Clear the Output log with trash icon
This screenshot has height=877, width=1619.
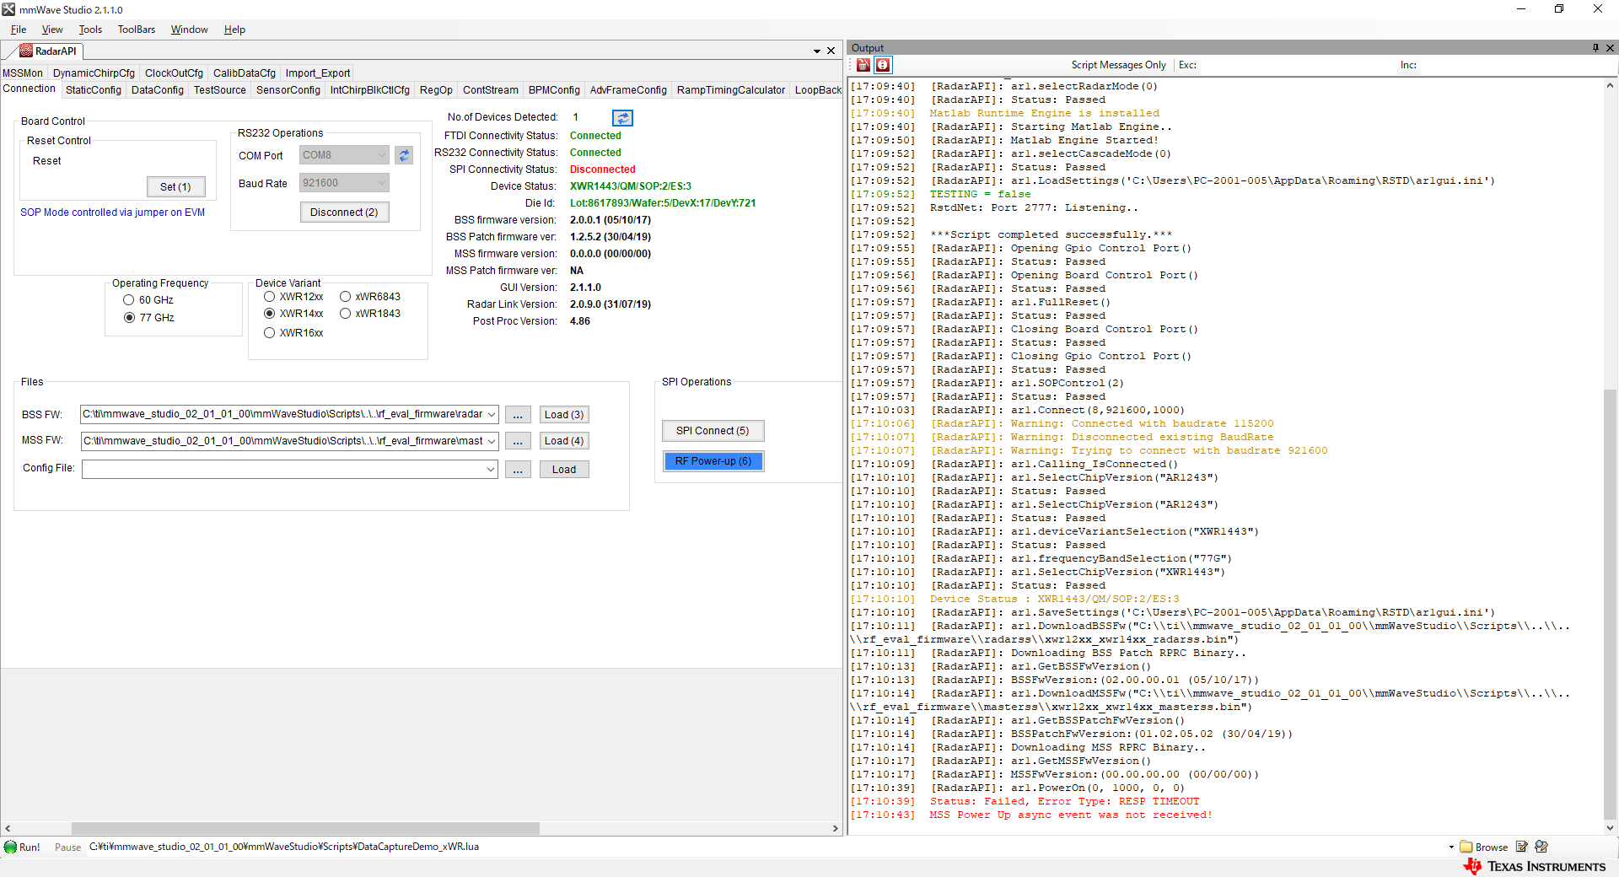[x=863, y=65]
